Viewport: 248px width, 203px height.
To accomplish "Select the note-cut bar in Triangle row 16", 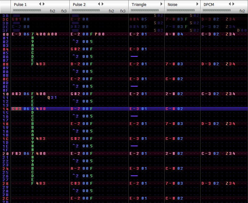I will click(134, 116).
